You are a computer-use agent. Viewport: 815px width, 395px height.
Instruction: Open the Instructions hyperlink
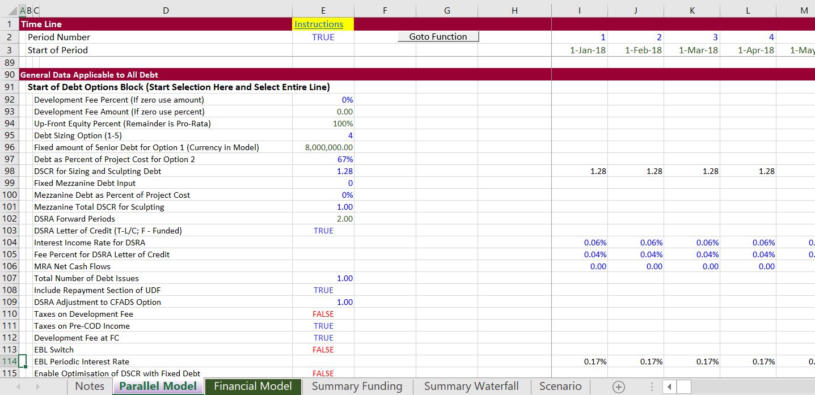point(318,24)
